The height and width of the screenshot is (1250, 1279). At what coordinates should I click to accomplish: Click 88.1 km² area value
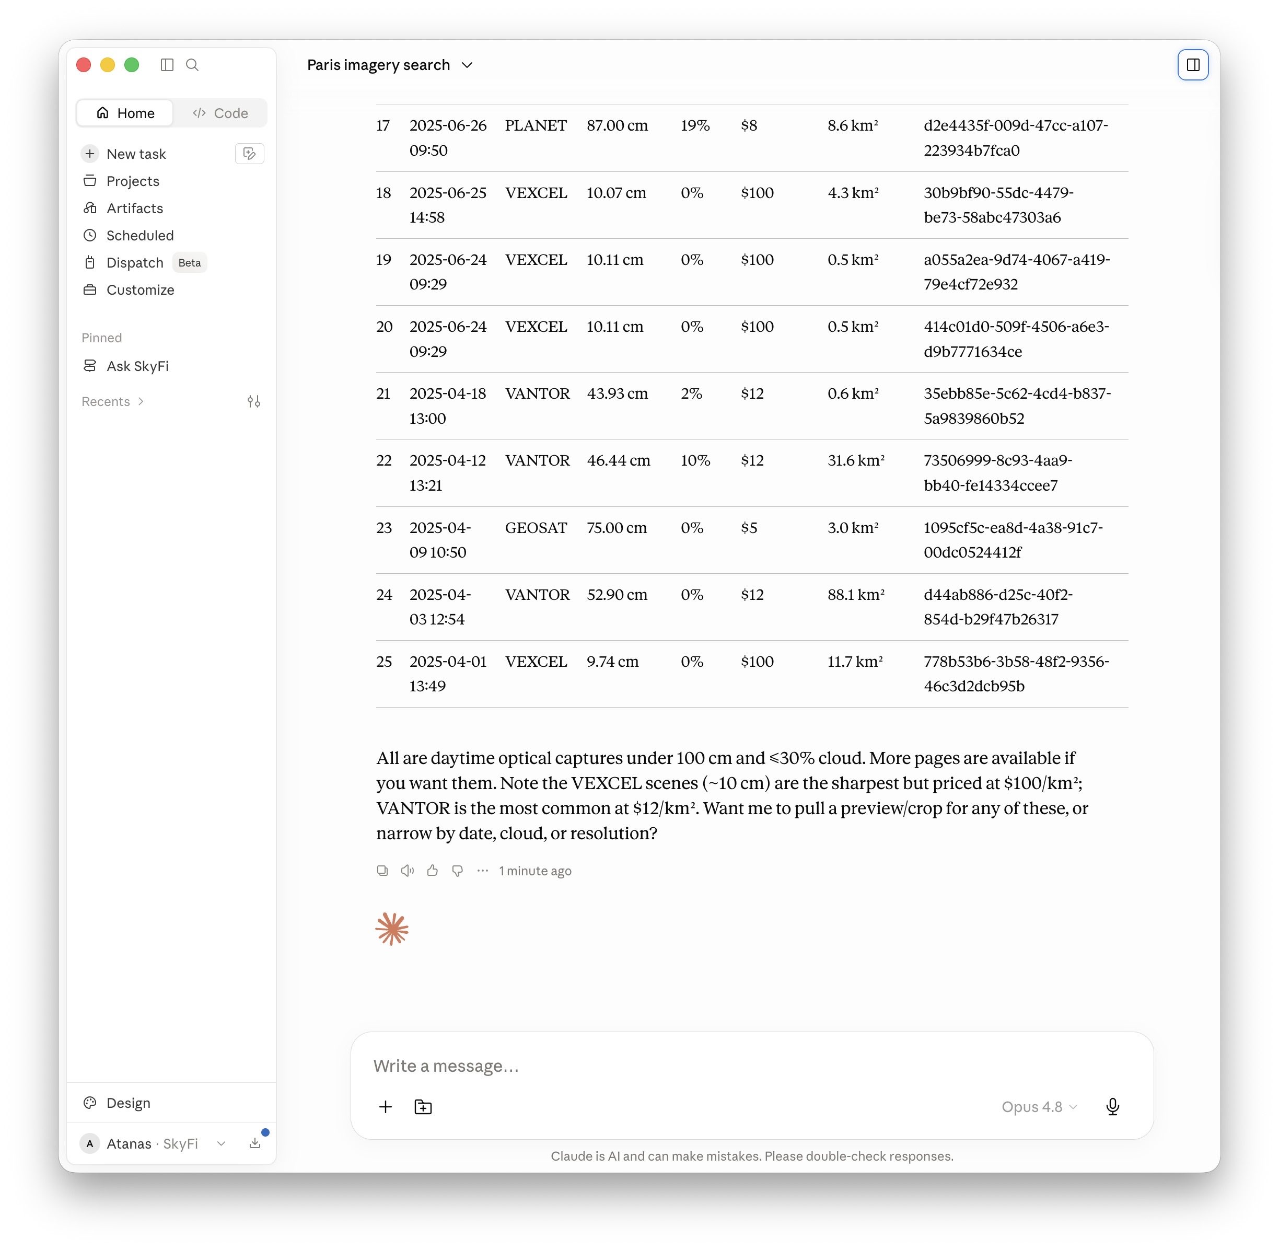(x=856, y=594)
